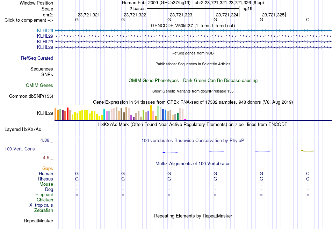Click the 'Click to complement -->' label

click(x=29, y=20)
